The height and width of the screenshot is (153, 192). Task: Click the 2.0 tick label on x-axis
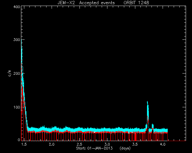pyautogui.click(x=52, y=144)
